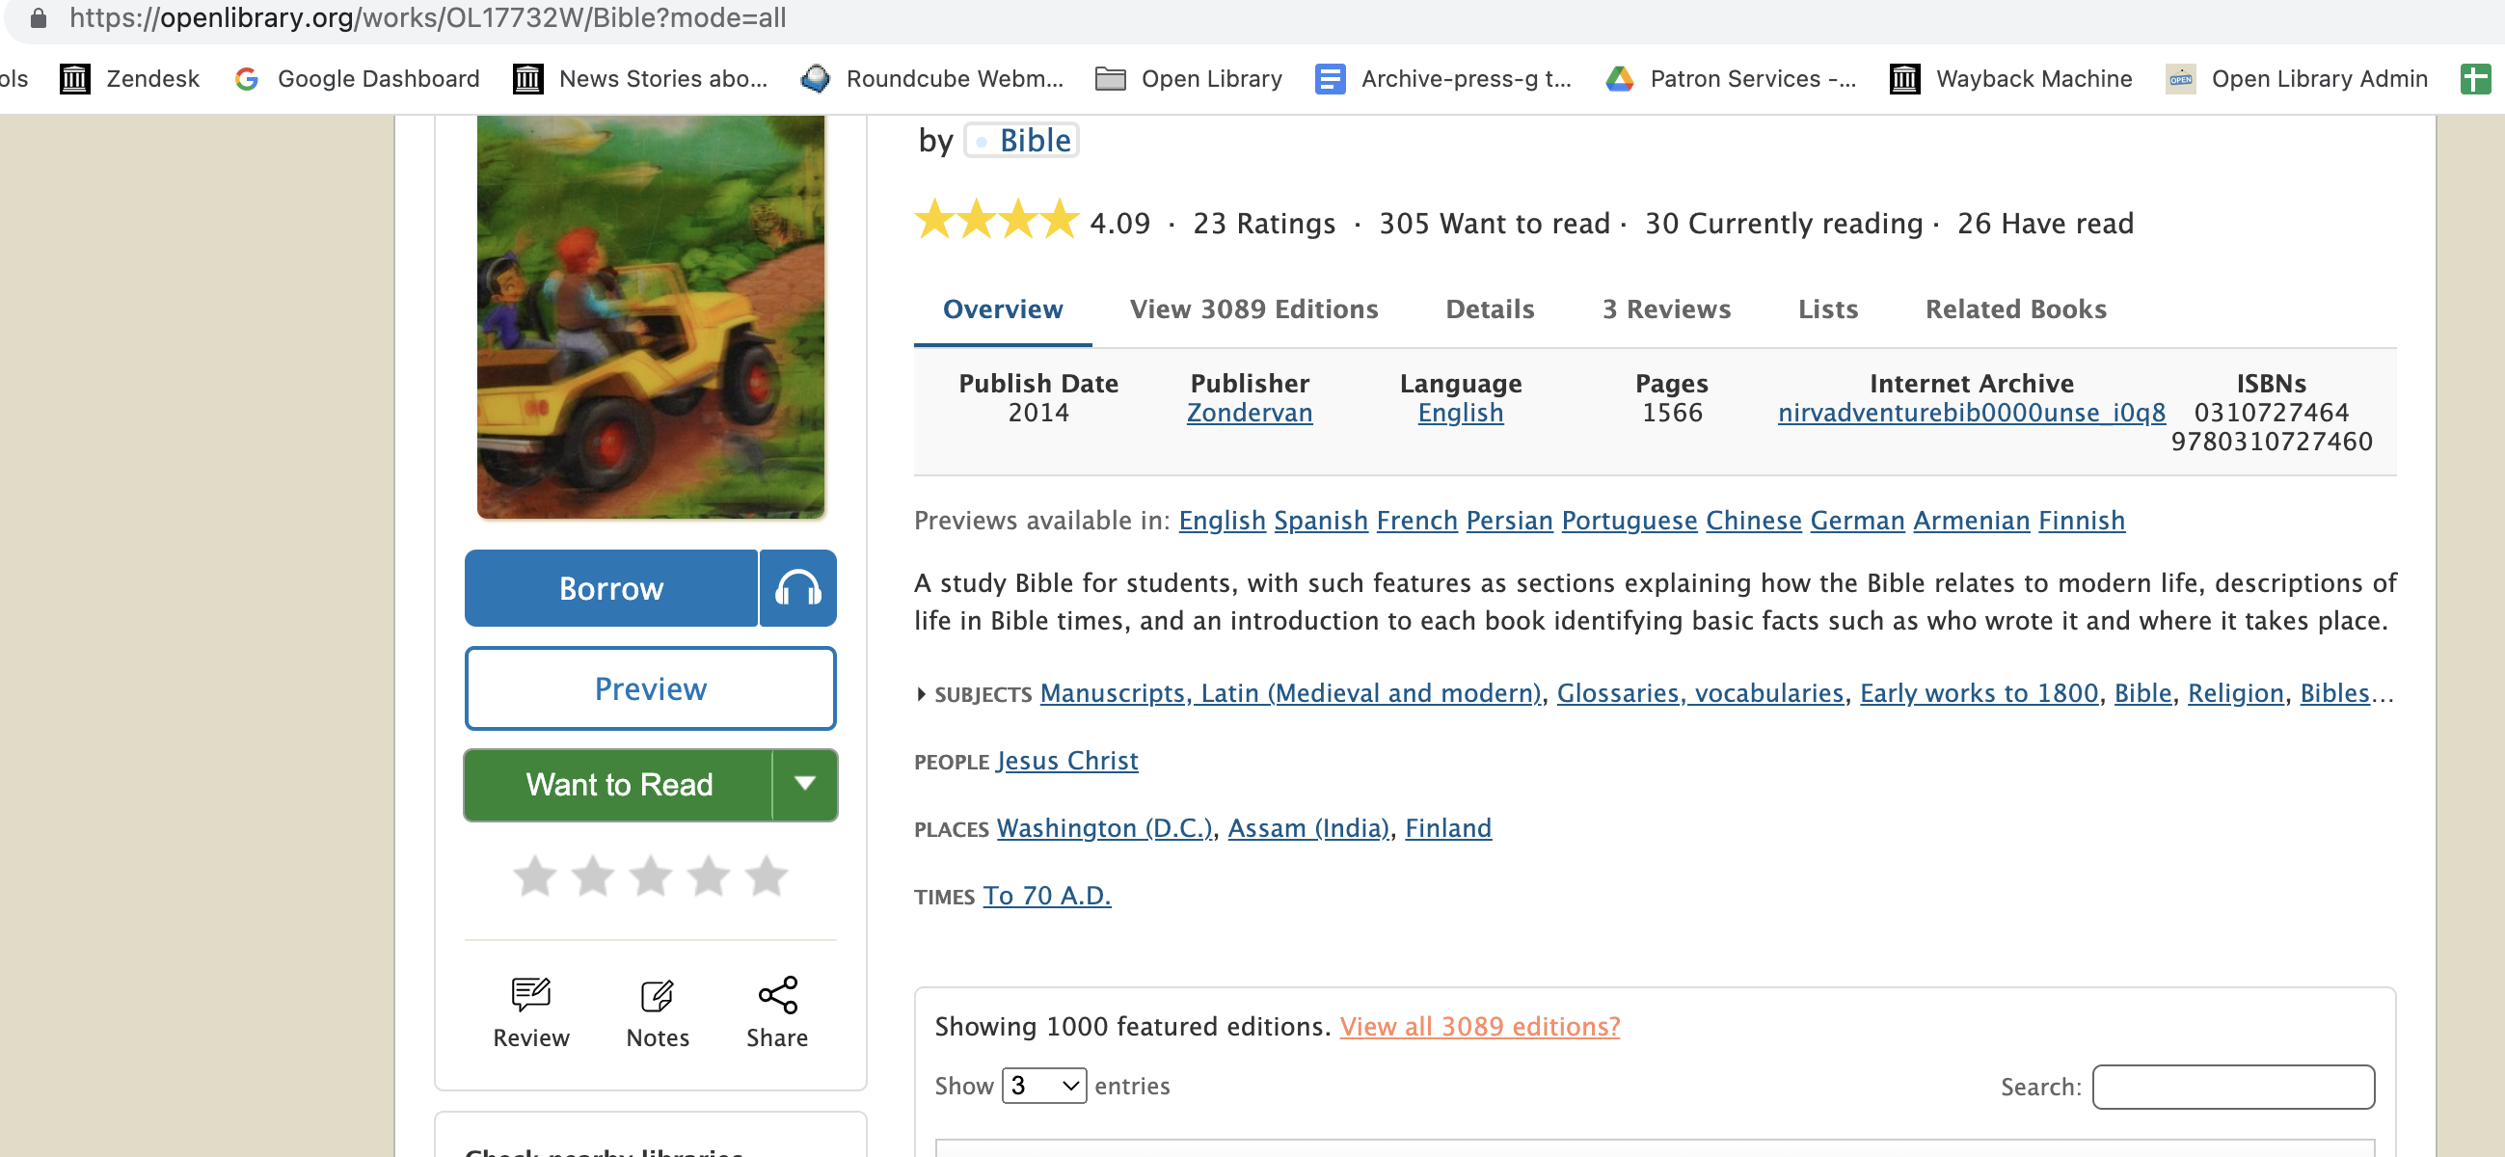Switch to the Overview tab

(x=1003, y=309)
